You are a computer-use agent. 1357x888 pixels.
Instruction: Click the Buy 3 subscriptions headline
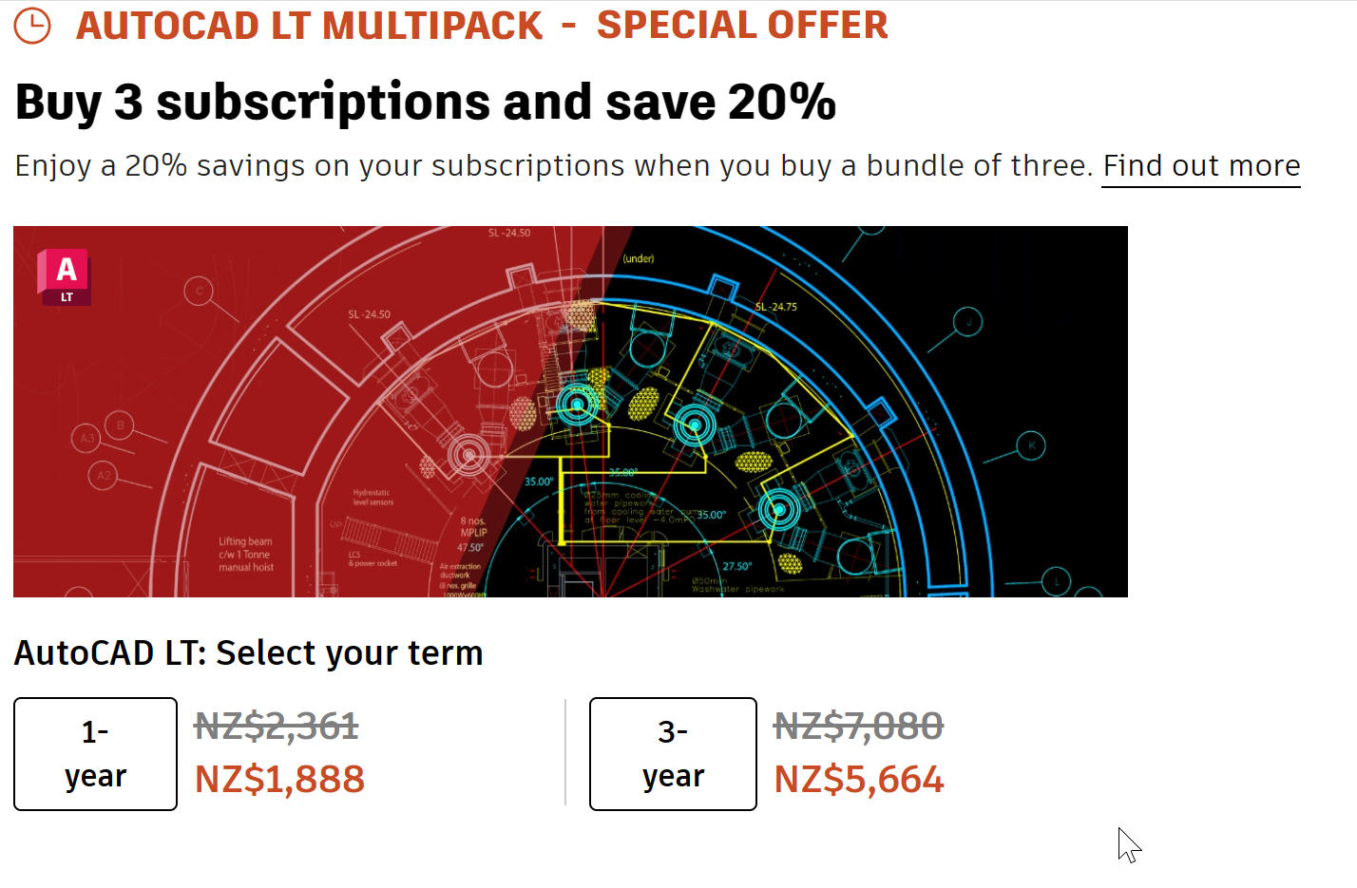pos(426,102)
